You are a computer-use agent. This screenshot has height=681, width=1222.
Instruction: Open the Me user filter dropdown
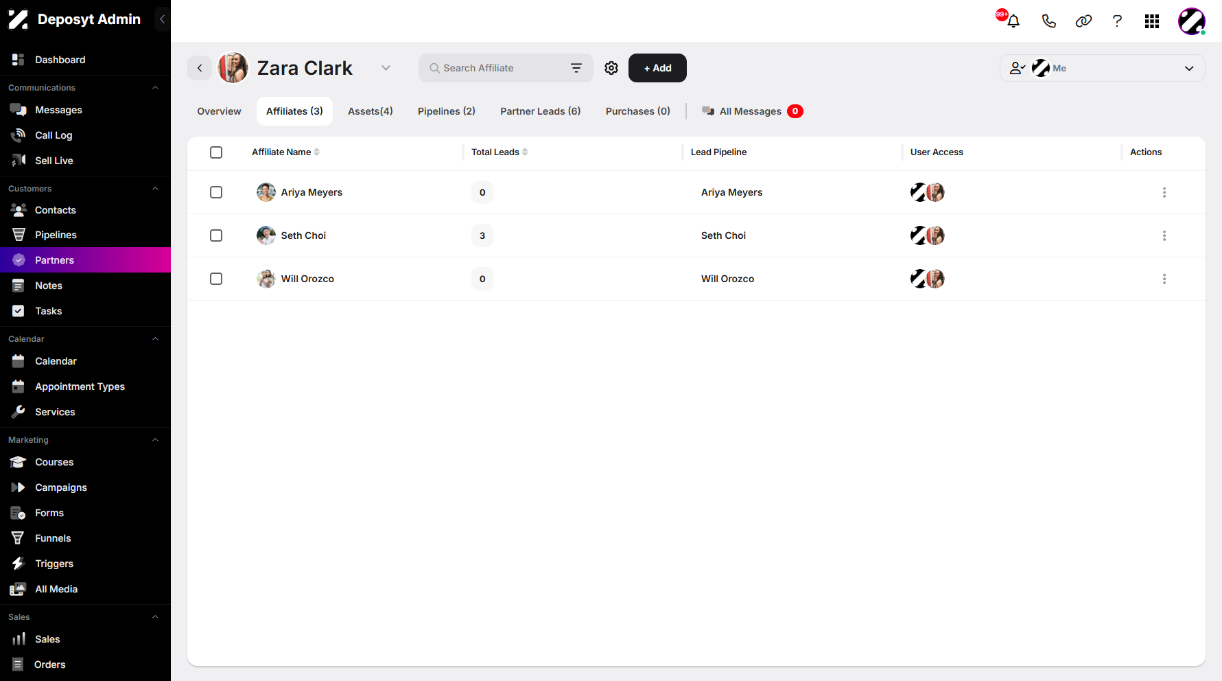point(1102,68)
